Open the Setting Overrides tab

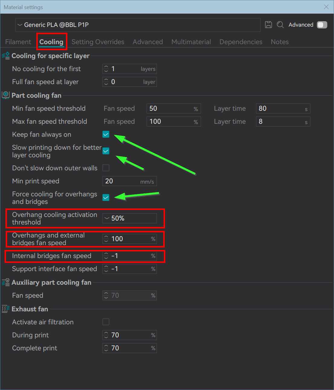tap(98, 42)
